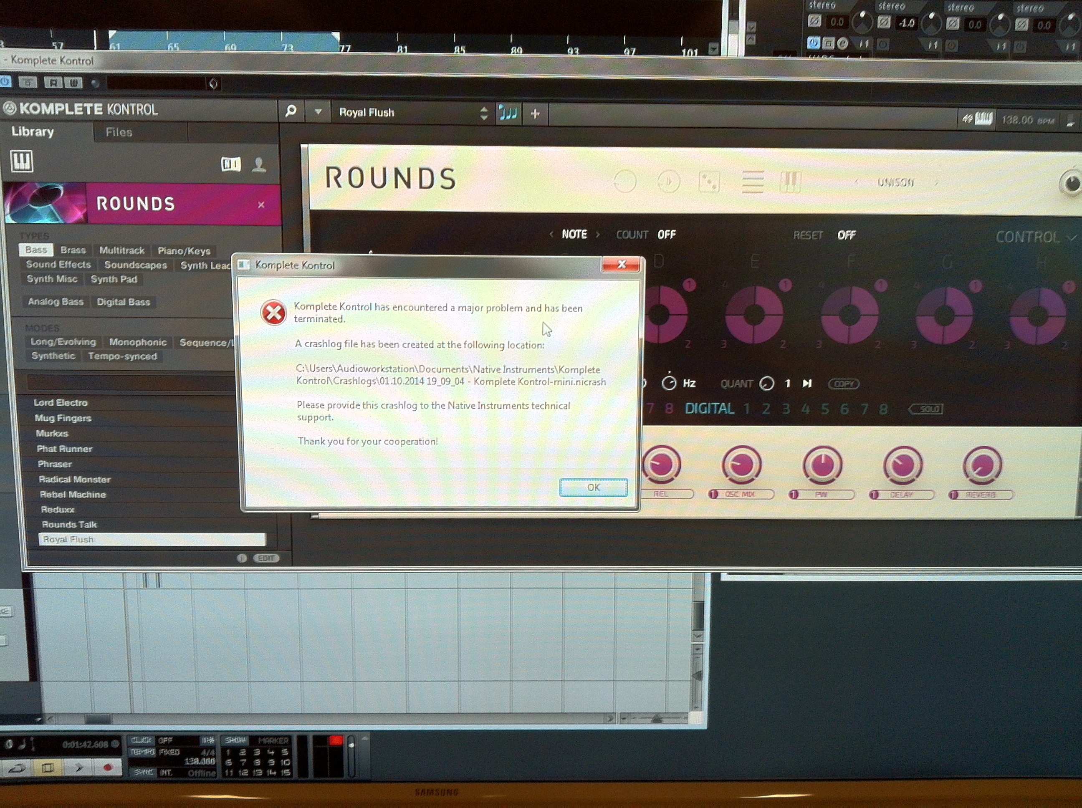The width and height of the screenshot is (1082, 808).
Task: Clear the ROUNDS product filter X
Action: pos(261,205)
